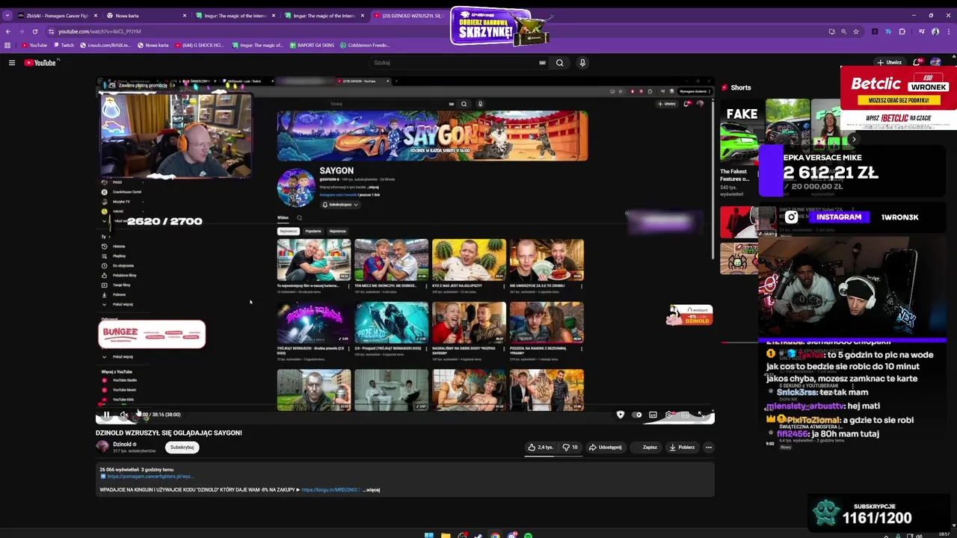Open YouTube notifications bell
The height and width of the screenshot is (538, 957).
point(917,63)
